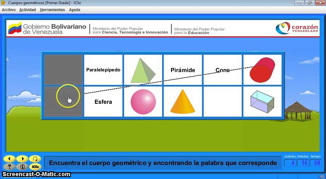Select the Esfera word card
Viewport: 326px width, 179px height.
click(103, 102)
